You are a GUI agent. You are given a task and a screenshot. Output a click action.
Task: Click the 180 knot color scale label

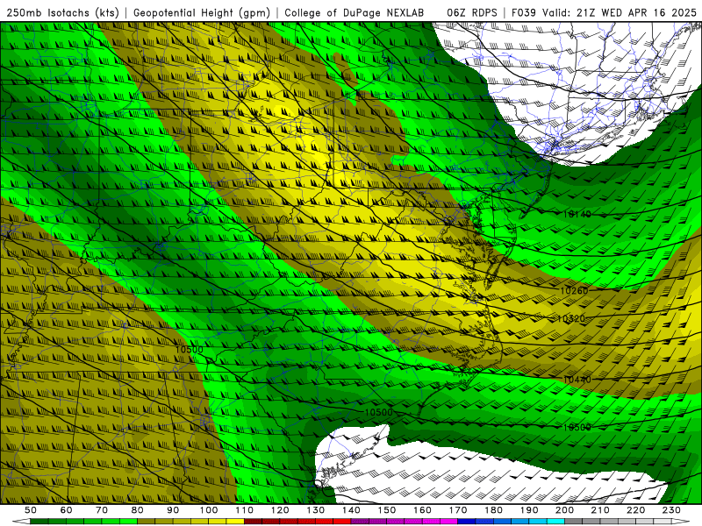point(493,510)
